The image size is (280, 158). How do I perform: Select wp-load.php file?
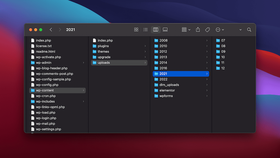click(57, 112)
